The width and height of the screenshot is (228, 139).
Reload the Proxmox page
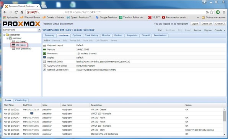coord(16,12)
